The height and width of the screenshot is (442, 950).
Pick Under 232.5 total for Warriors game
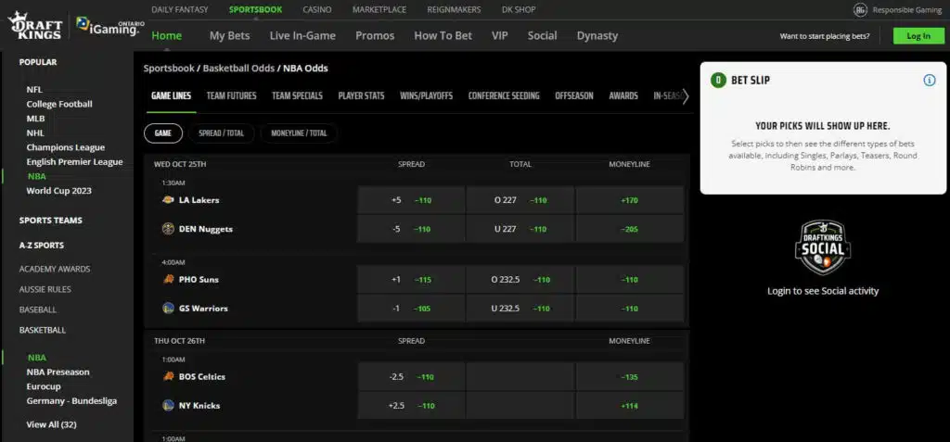point(520,309)
